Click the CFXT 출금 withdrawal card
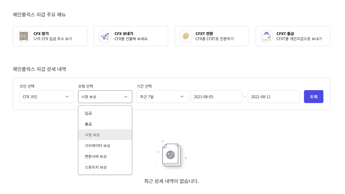345x194 pixels. pos(293,36)
